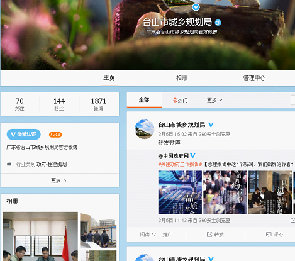The image size is (295, 261).
Task: Open the 管理中心 tab
Action: tap(254, 78)
